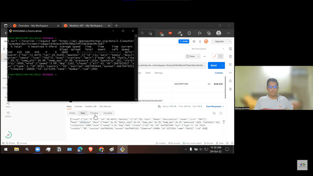Open the notifications bell icon
This screenshot has height=176, width=313.
coord(200,42)
